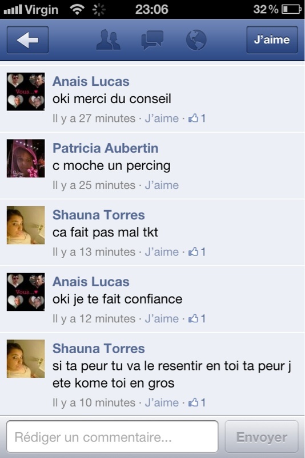Tap the thumbs-up count on 'oki merci du conseil'
The height and width of the screenshot is (458, 305).
click(x=197, y=119)
